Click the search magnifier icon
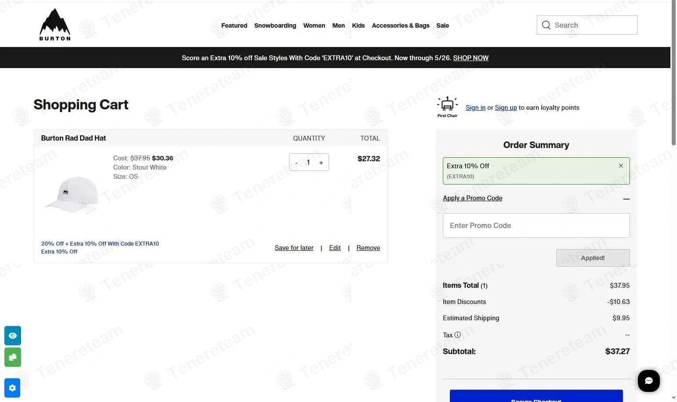The height and width of the screenshot is (402, 677). pos(546,25)
